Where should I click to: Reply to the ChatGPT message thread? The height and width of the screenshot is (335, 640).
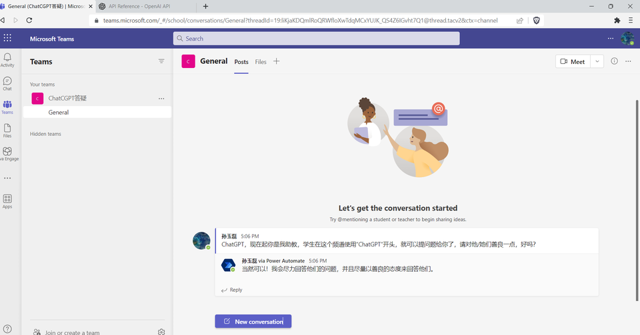pyautogui.click(x=232, y=290)
